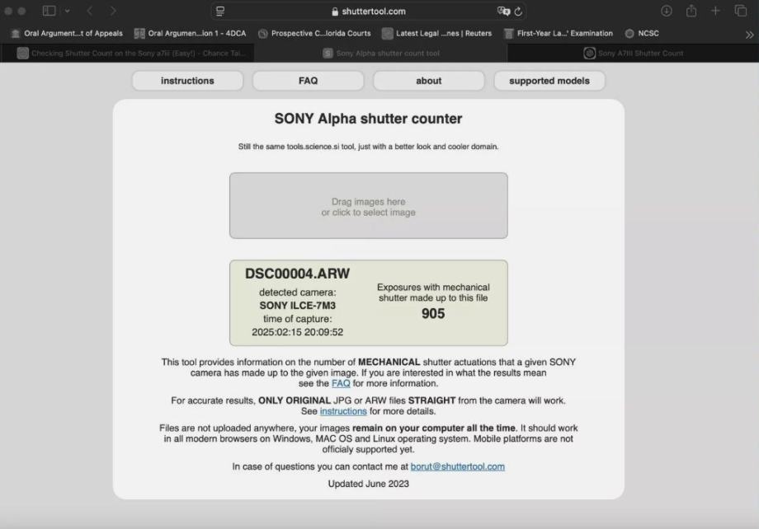
Task: Open the downloads icon in toolbar
Action: [x=667, y=11]
